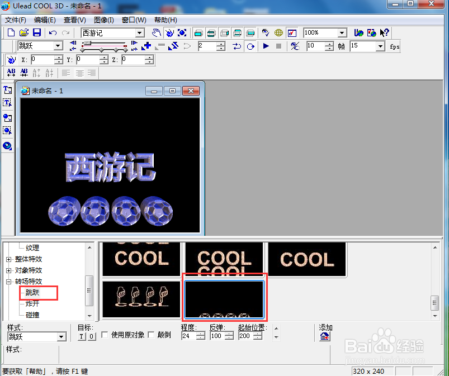Select the highlighted black balls preset thumbnail

coord(224,299)
